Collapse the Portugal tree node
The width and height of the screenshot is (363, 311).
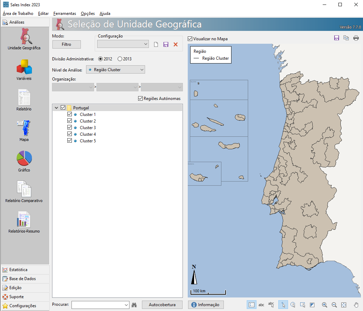(56, 108)
